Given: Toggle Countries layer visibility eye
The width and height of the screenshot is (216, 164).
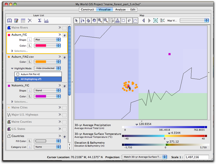Looking at the screenshot, I should 64,137.
